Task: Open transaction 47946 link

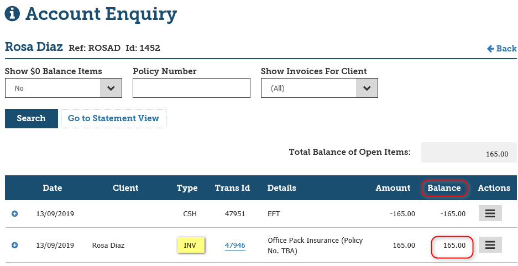Action: 235,246
